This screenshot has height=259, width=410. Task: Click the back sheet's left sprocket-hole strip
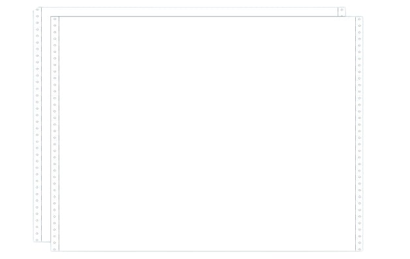click(x=37, y=125)
